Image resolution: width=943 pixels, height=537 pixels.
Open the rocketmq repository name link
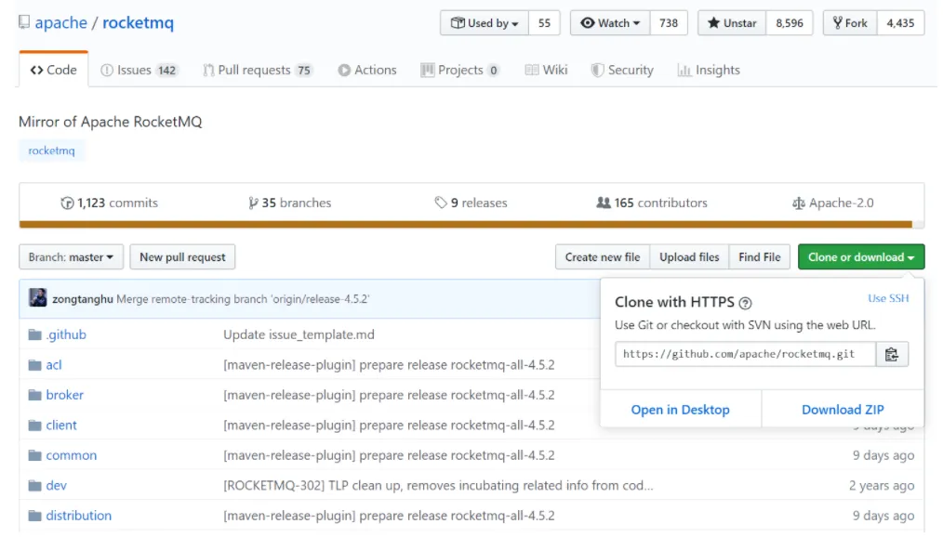[138, 23]
